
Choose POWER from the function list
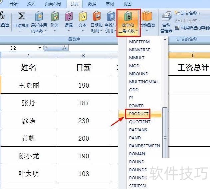click(x=136, y=106)
